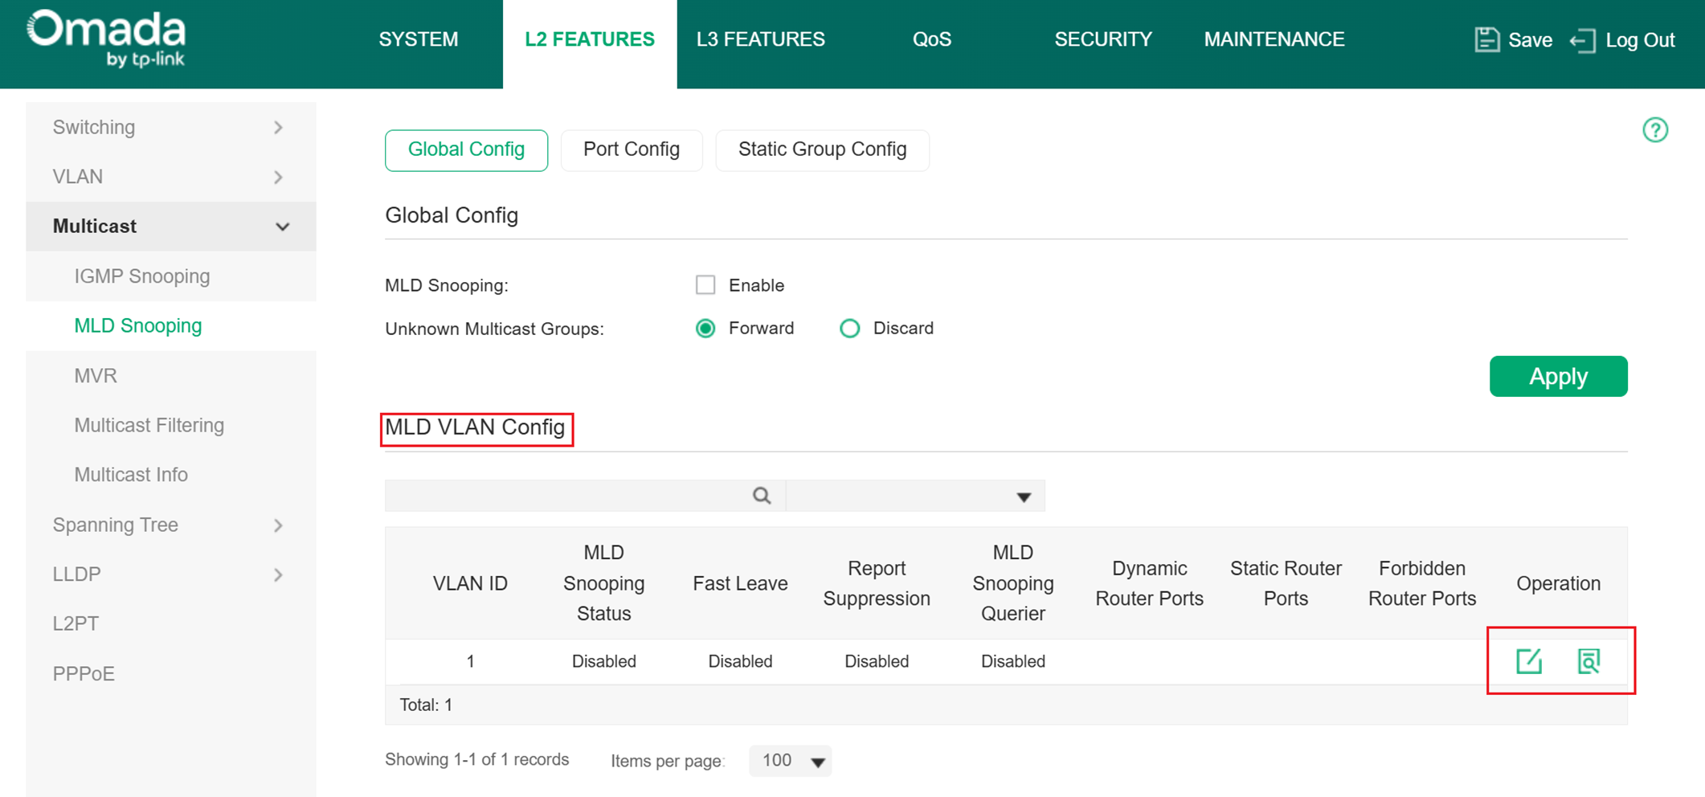The width and height of the screenshot is (1705, 797).
Task: Switch to the Port Config tab
Action: [x=632, y=149]
